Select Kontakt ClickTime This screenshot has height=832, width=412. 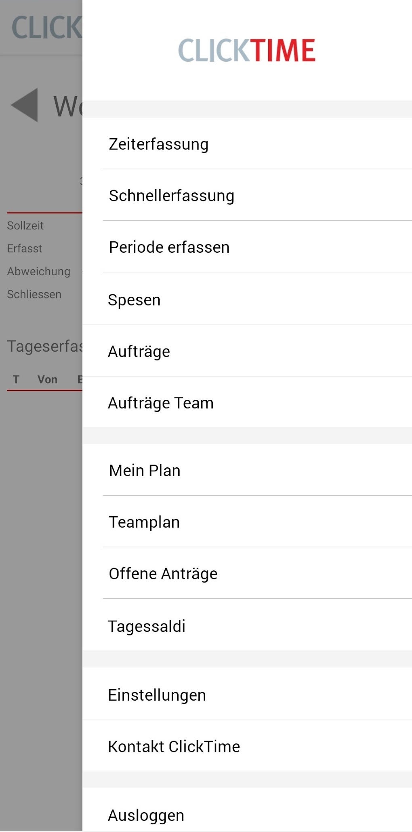tap(173, 746)
